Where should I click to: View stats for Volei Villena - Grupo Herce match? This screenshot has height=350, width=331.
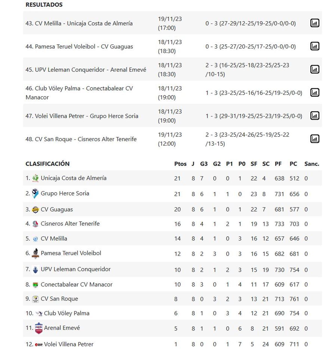click(314, 116)
